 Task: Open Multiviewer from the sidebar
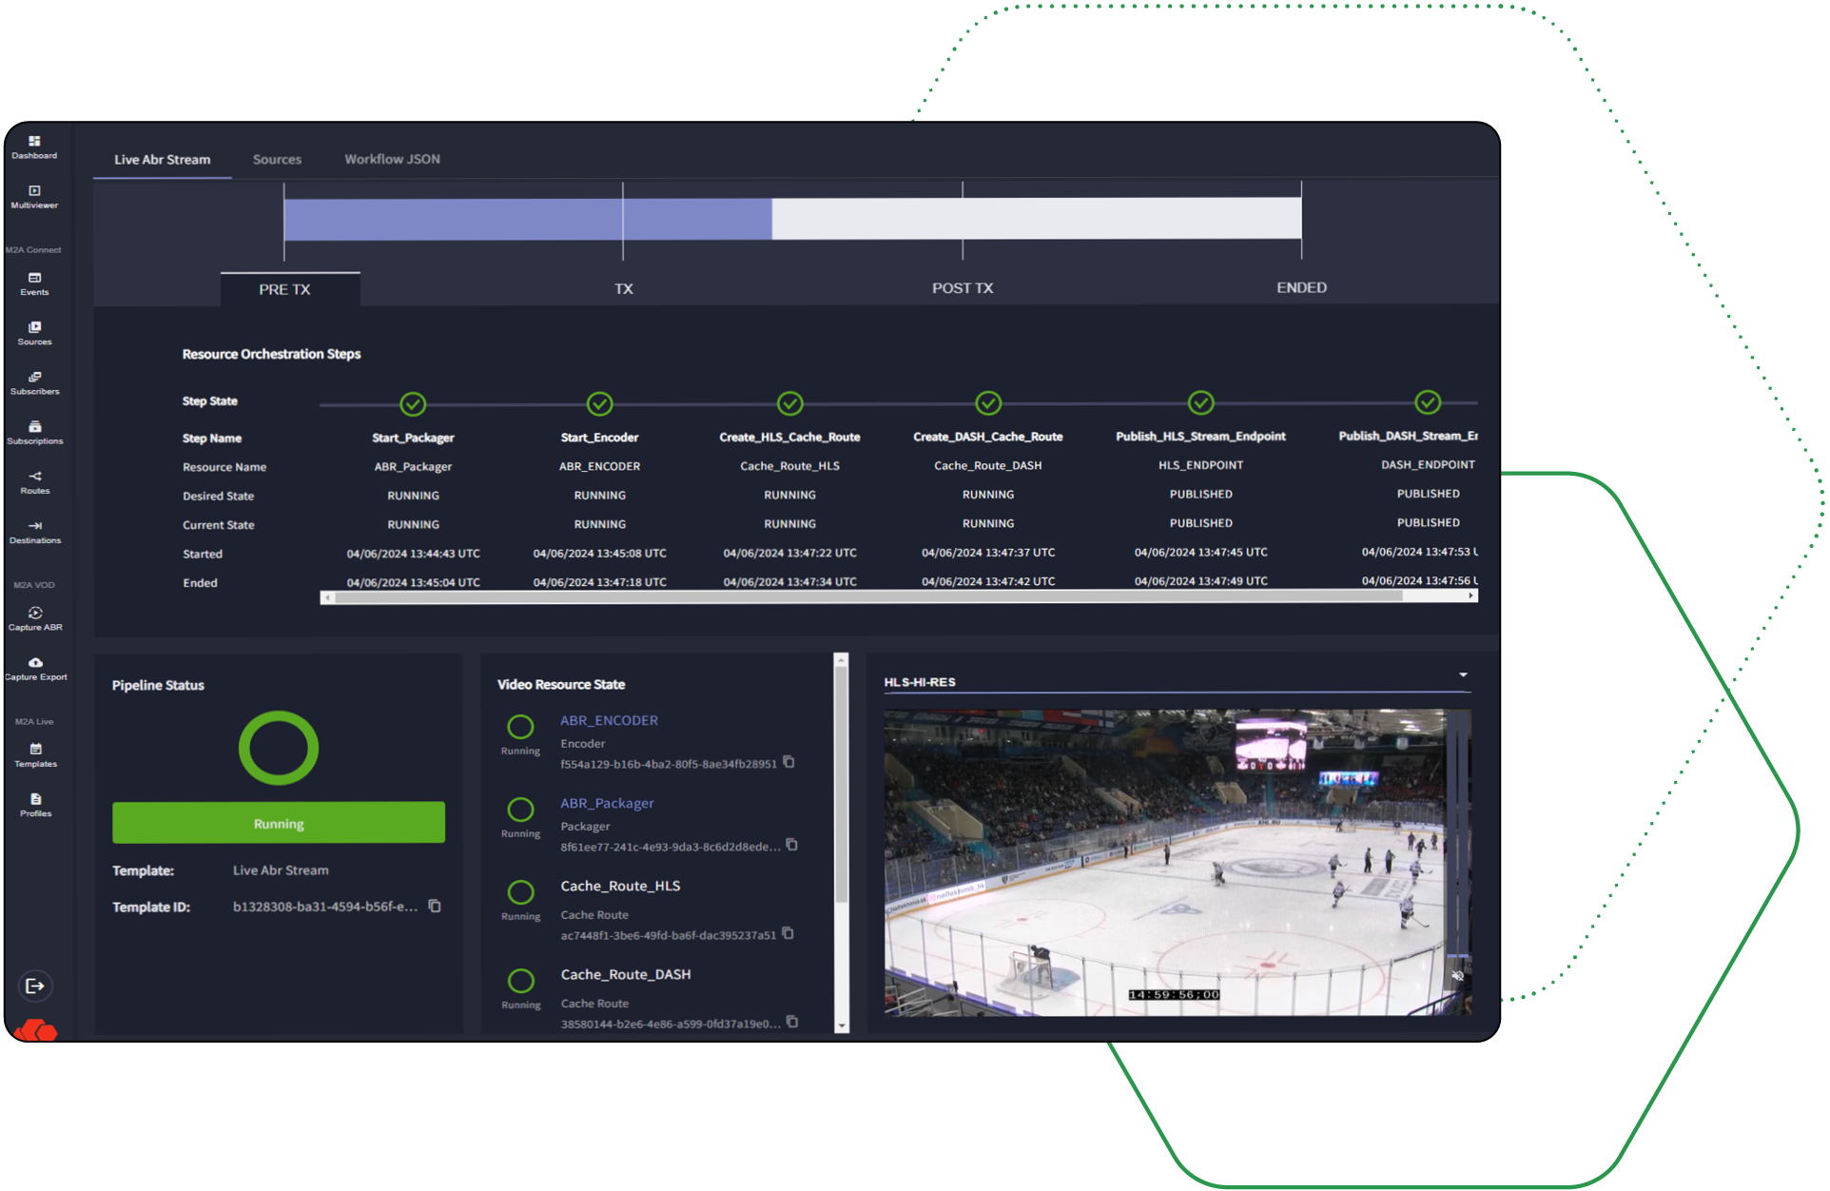tap(34, 196)
